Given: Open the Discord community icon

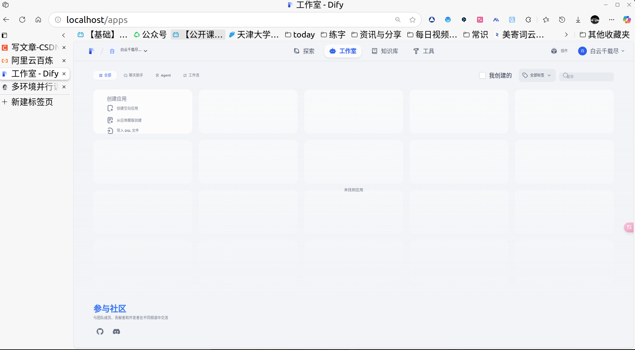Looking at the screenshot, I should tap(116, 331).
